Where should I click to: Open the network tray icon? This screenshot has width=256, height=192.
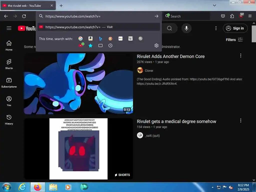[218, 187]
